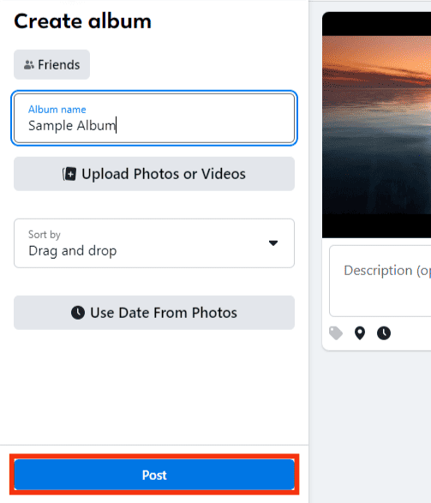Screen dimensions: 431x503
Task: Click the tag people icon under the photo
Action: [x=336, y=333]
